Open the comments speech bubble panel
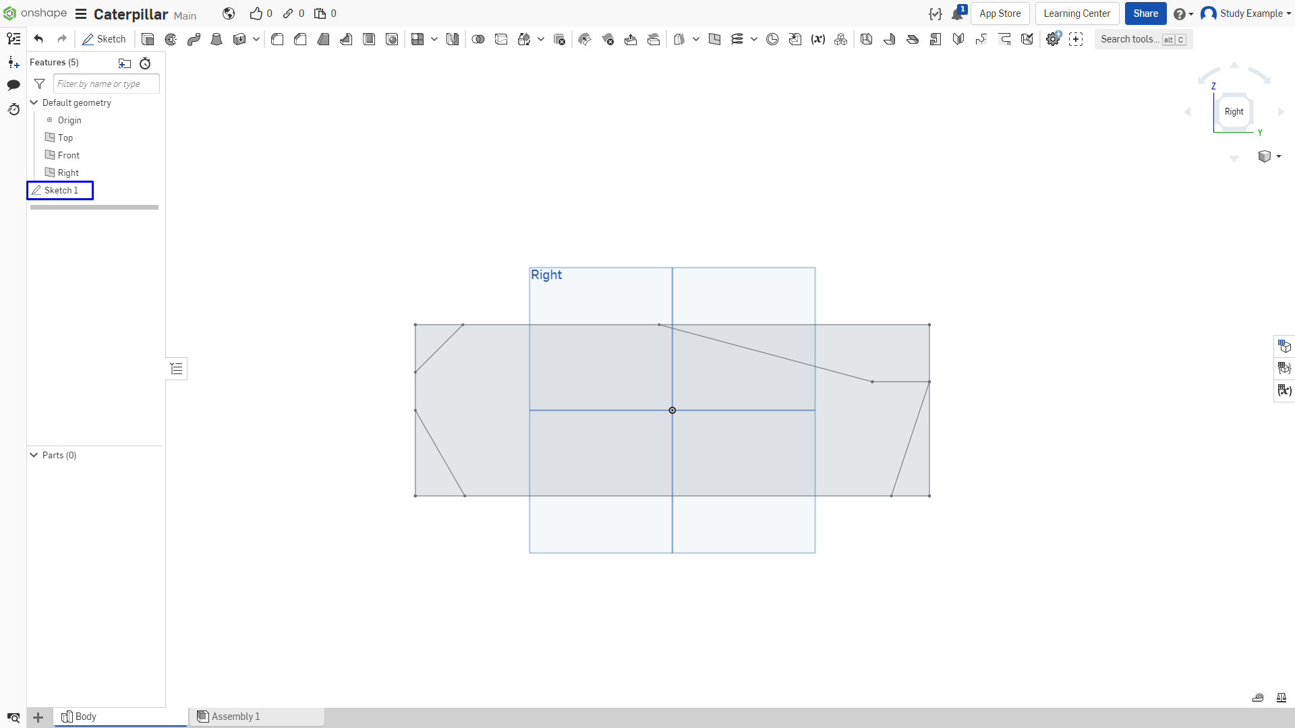The image size is (1295, 728). (13, 85)
